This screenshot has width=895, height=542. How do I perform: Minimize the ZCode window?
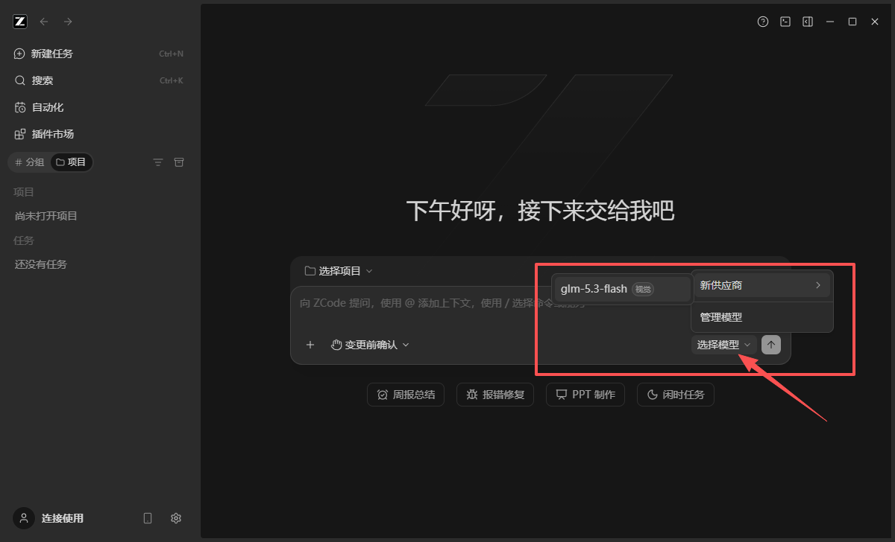[x=829, y=22]
